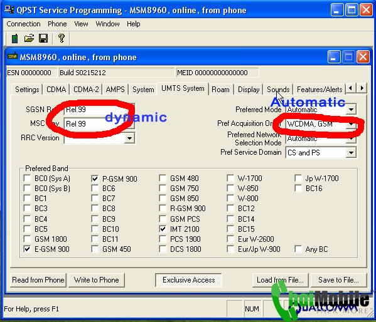Select the UMTS System tab
Image resolution: width=376 pixels, height=322 pixels.
pyautogui.click(x=183, y=88)
